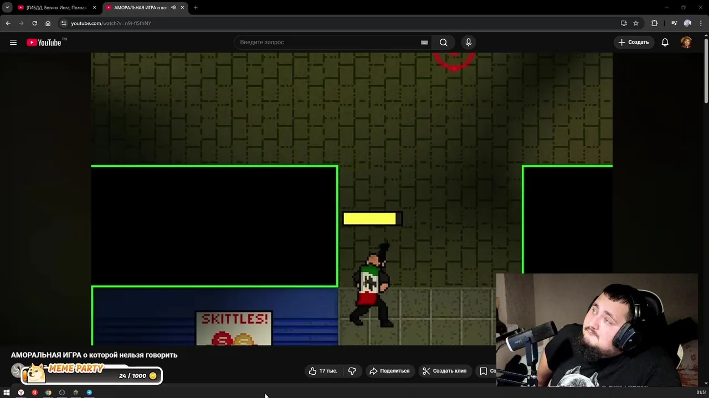Open the browser extensions puzzle icon
Viewport: 709px width, 398px height.
pos(655,23)
